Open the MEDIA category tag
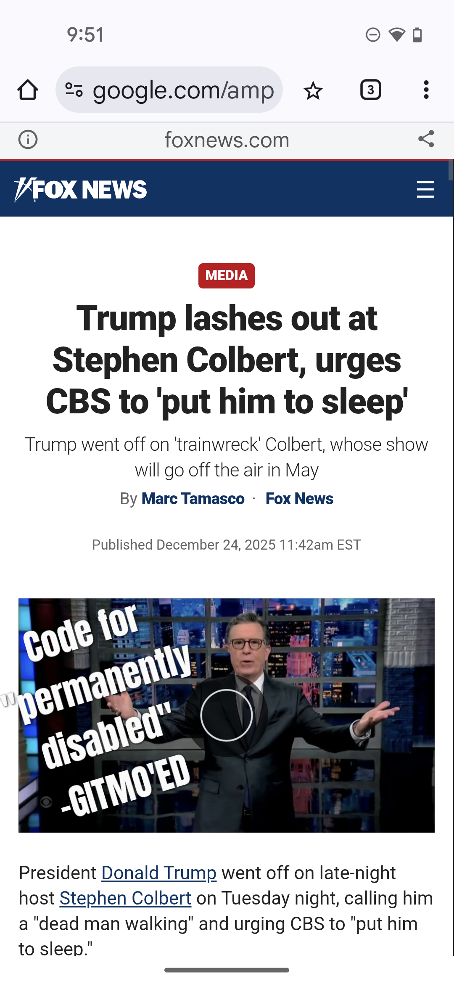Viewport: 454px width, 984px height. click(227, 275)
